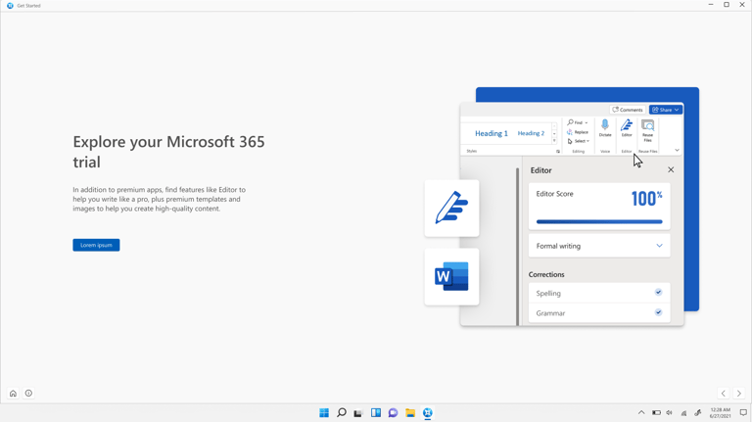
Task: Open the Widgets taskbar icon
Action: (x=376, y=413)
